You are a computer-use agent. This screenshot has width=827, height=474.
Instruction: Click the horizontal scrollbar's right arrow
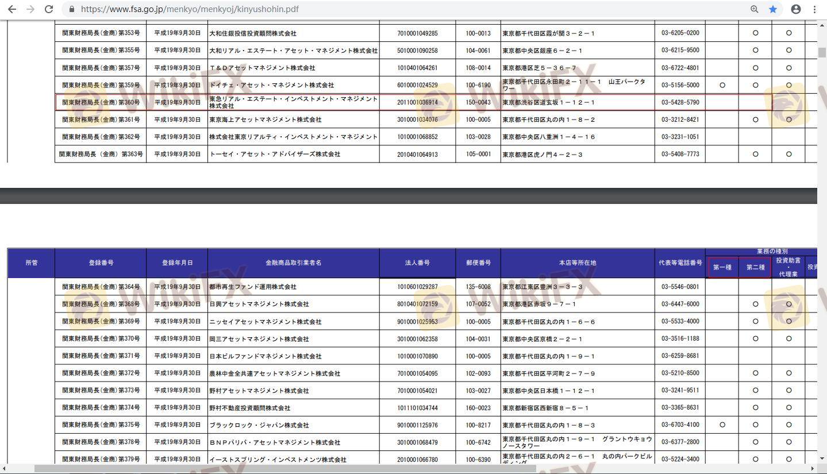[813, 469]
